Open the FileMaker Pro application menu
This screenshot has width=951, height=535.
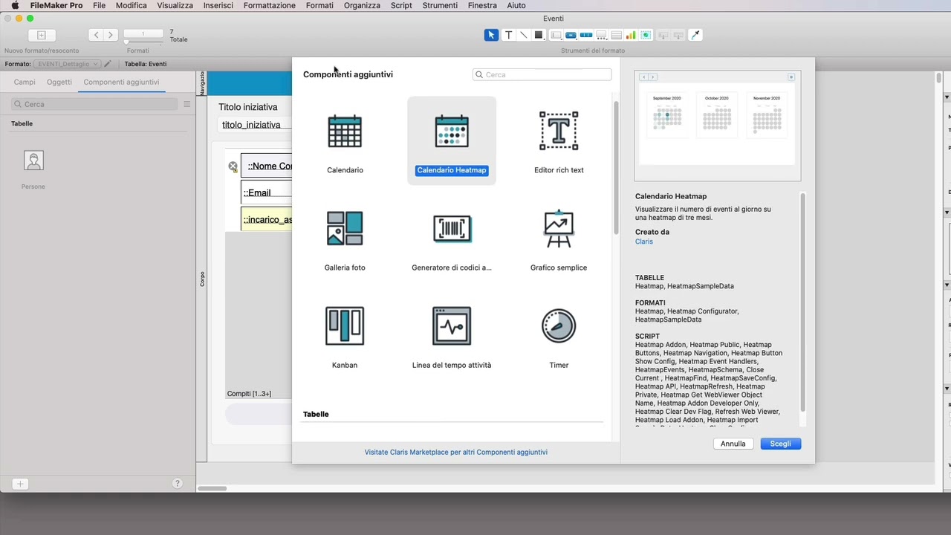(56, 5)
